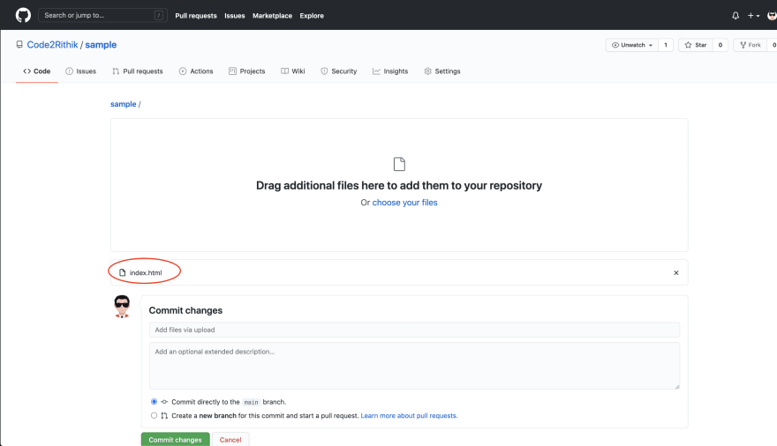Click choose your files link
The width and height of the screenshot is (777, 446).
[x=405, y=202]
